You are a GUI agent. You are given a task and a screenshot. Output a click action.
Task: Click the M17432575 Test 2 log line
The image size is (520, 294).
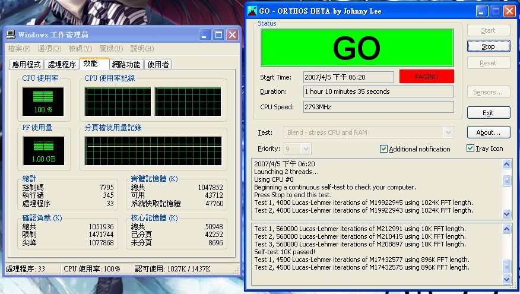(362, 267)
